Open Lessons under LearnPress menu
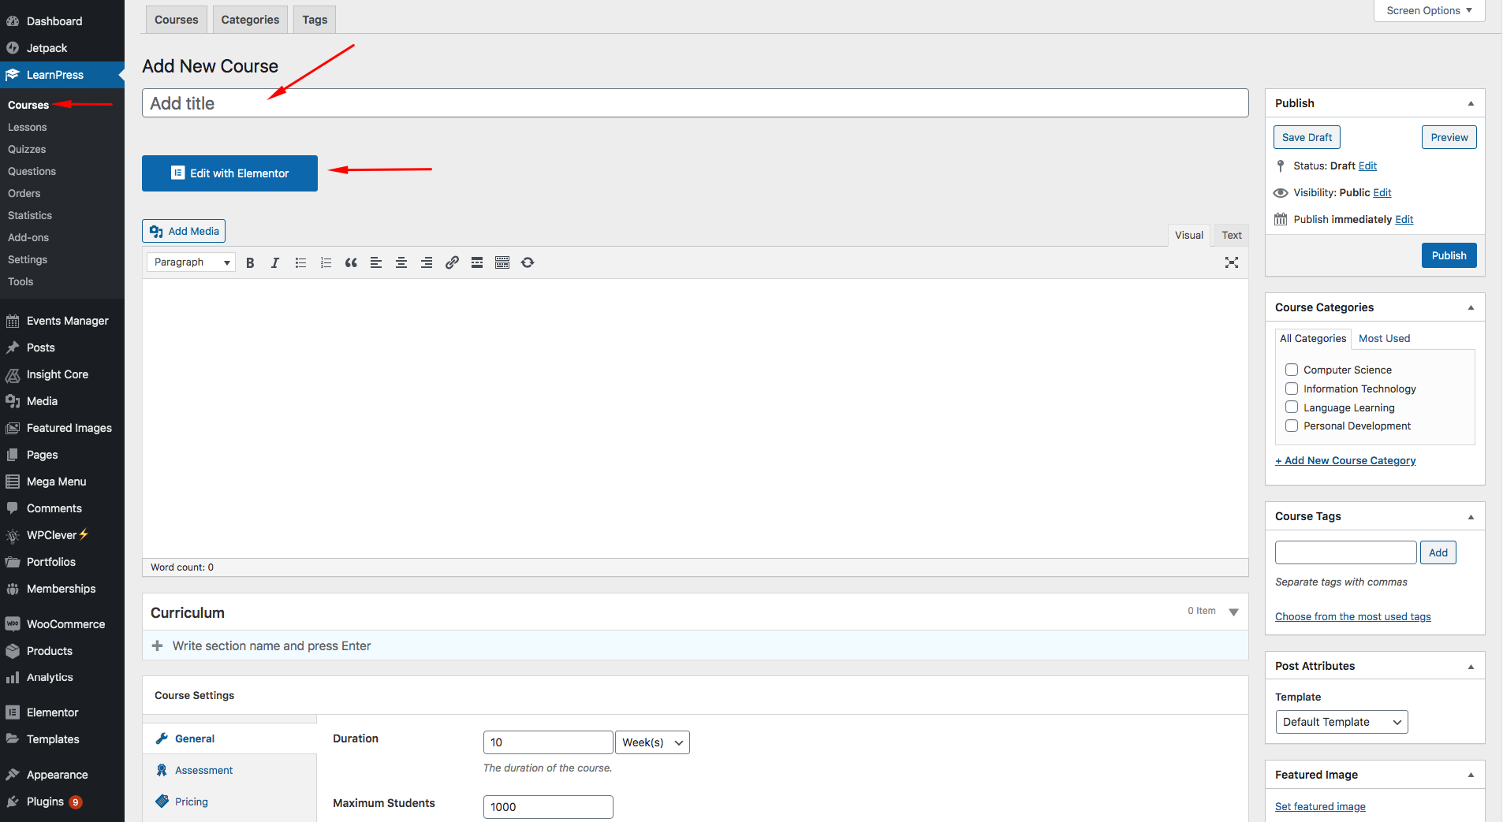 (x=28, y=127)
